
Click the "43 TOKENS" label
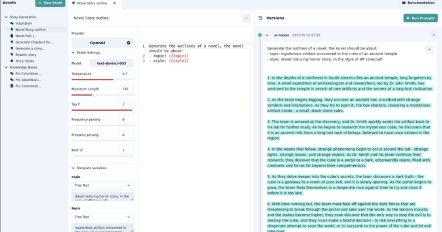point(281,35)
